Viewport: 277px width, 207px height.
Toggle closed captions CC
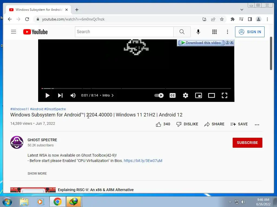click(173, 95)
